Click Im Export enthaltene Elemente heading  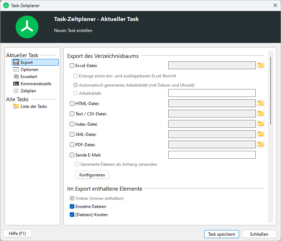point(105,188)
